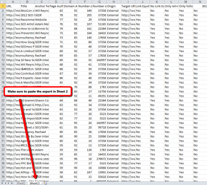Click the 'Shawn Co' anchor text cell
Viewport: 207px width, 185px height.
[x=42, y=100]
